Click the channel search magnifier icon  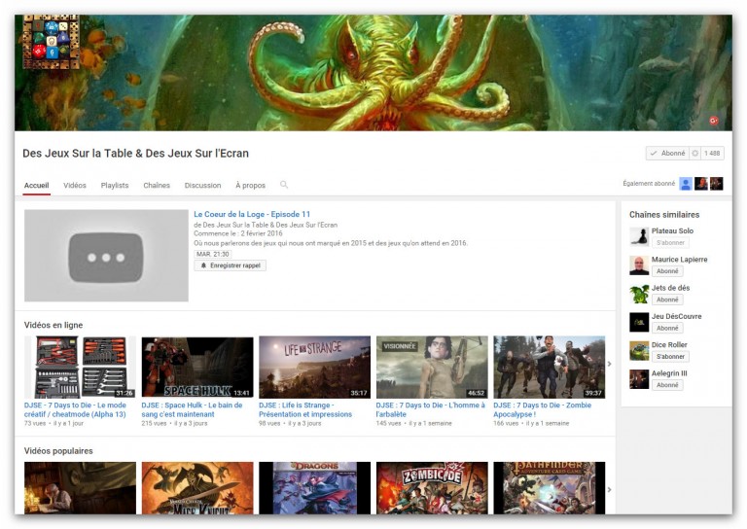pyautogui.click(x=284, y=185)
